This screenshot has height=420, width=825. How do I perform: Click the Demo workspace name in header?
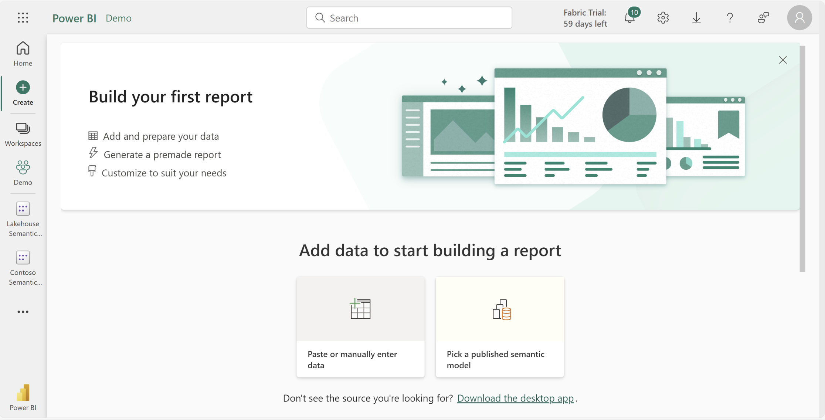pyautogui.click(x=118, y=18)
